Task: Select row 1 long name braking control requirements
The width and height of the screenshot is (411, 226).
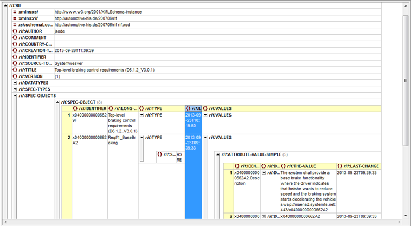Action: pos(123,123)
